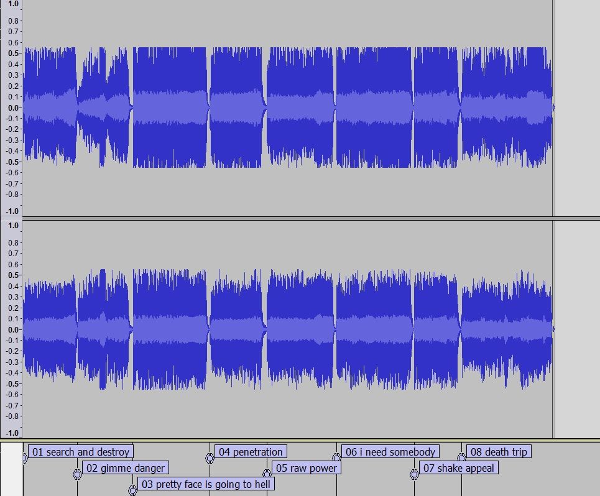The height and width of the screenshot is (496, 600).
Task: Click the '07 shake appeal' marker handle
Action: tap(414, 475)
